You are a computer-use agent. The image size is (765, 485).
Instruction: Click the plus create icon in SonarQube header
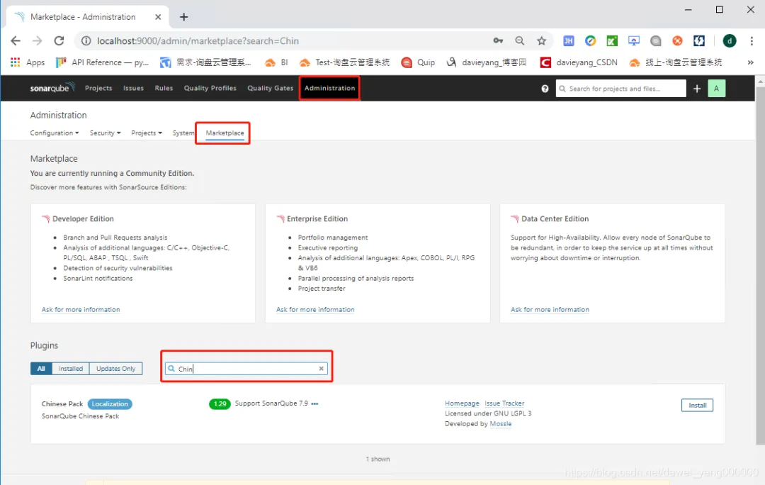697,89
